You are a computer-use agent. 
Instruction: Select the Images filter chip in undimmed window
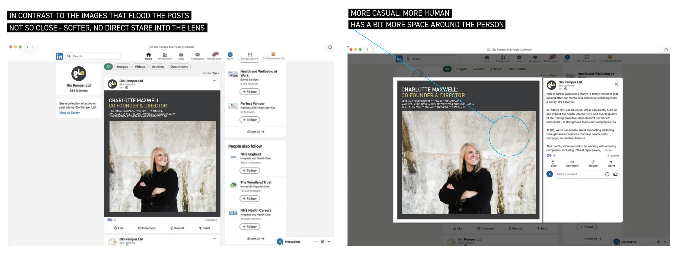click(122, 67)
